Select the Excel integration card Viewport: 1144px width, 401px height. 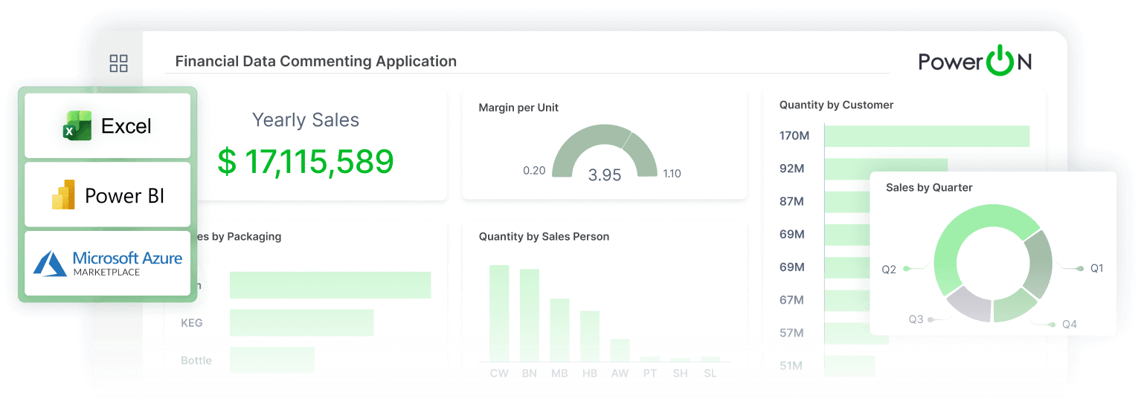[x=108, y=125]
